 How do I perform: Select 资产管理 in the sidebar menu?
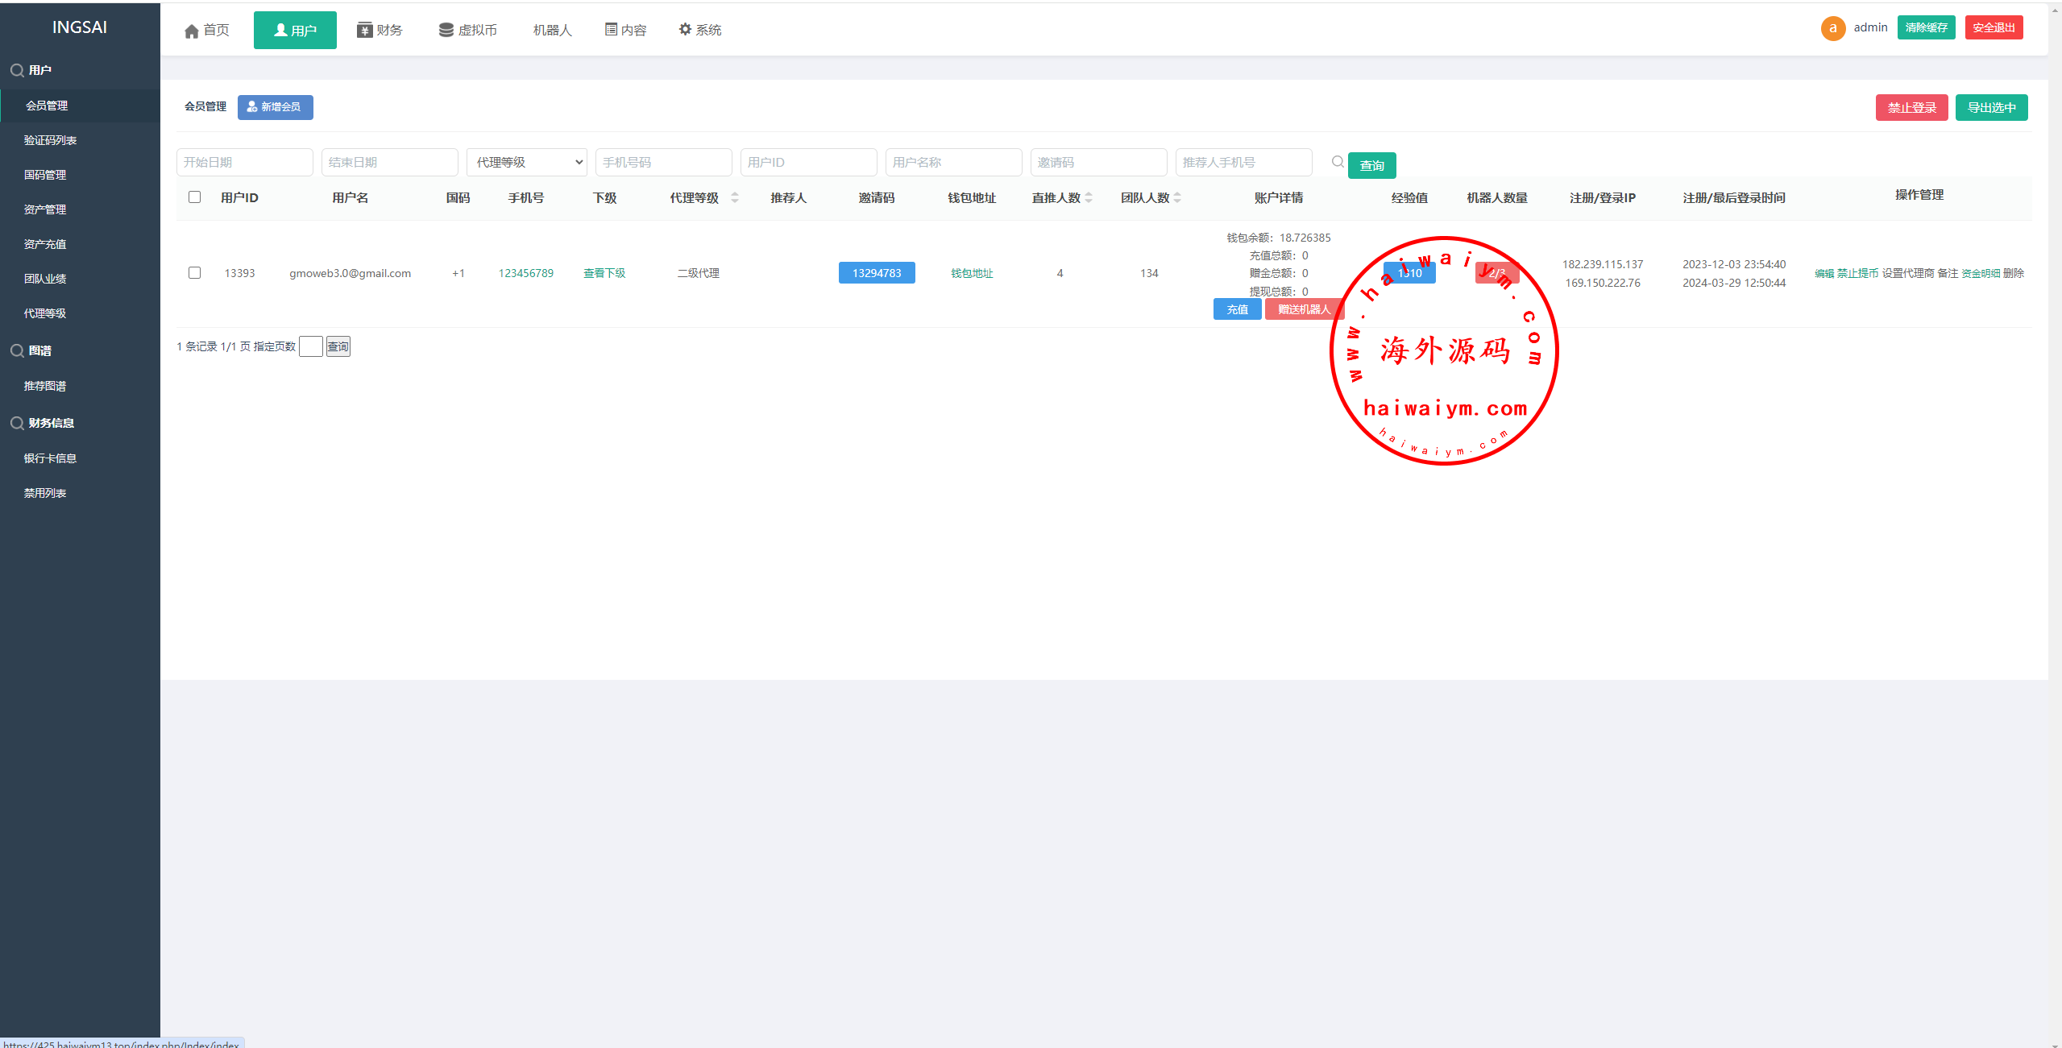pos(45,209)
